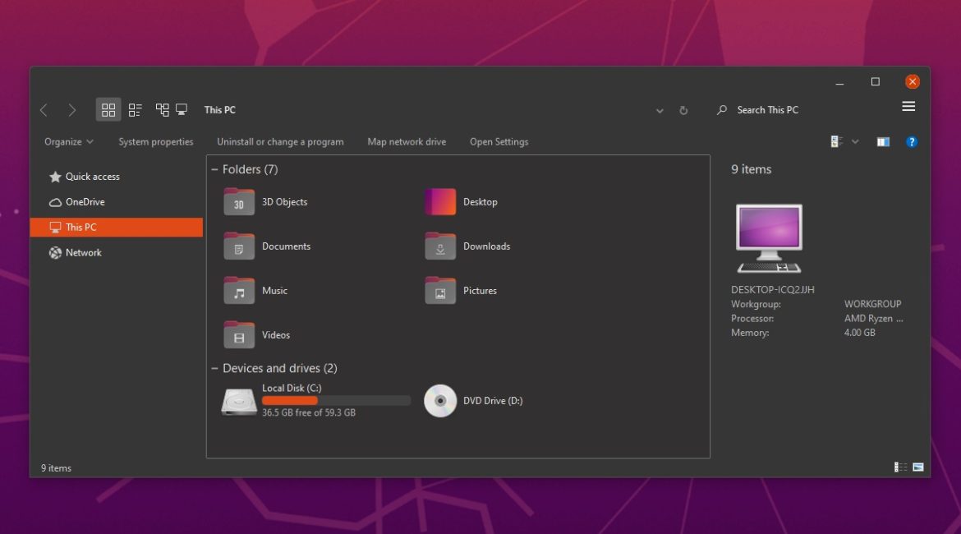Click the Map network drive button
Viewport: 961px width, 534px height.
pos(407,142)
